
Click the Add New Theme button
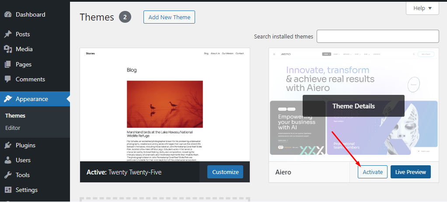(169, 17)
